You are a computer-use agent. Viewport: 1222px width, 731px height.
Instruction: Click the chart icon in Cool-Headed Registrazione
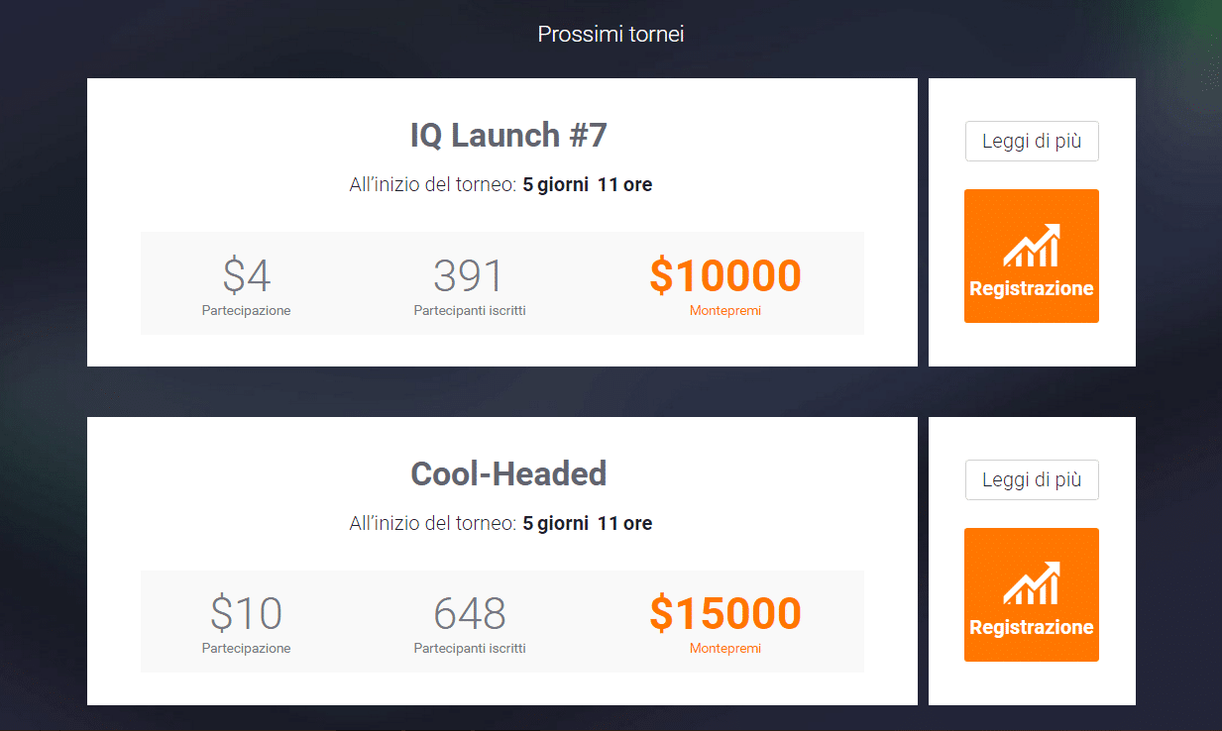tap(1032, 584)
